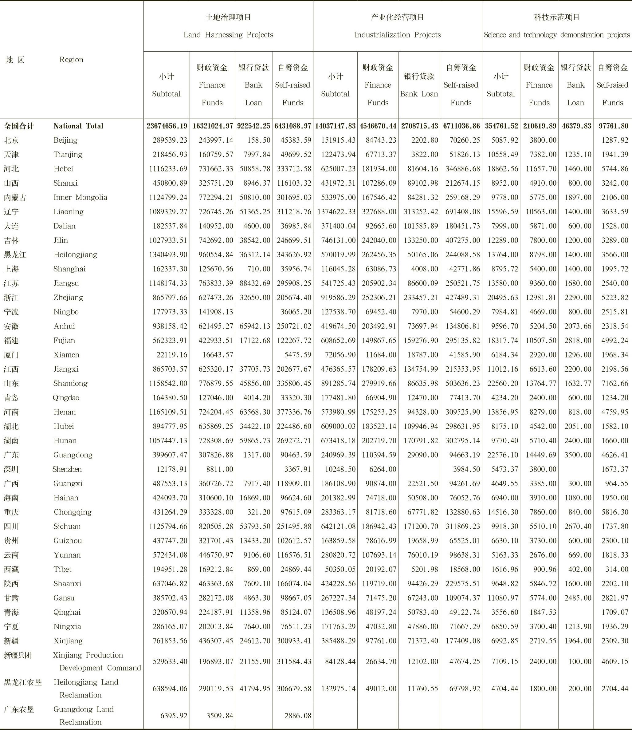Screen dimensions: 632x730
Task: Select Shaanxi subtotal 637046.82
Action: click(170, 584)
